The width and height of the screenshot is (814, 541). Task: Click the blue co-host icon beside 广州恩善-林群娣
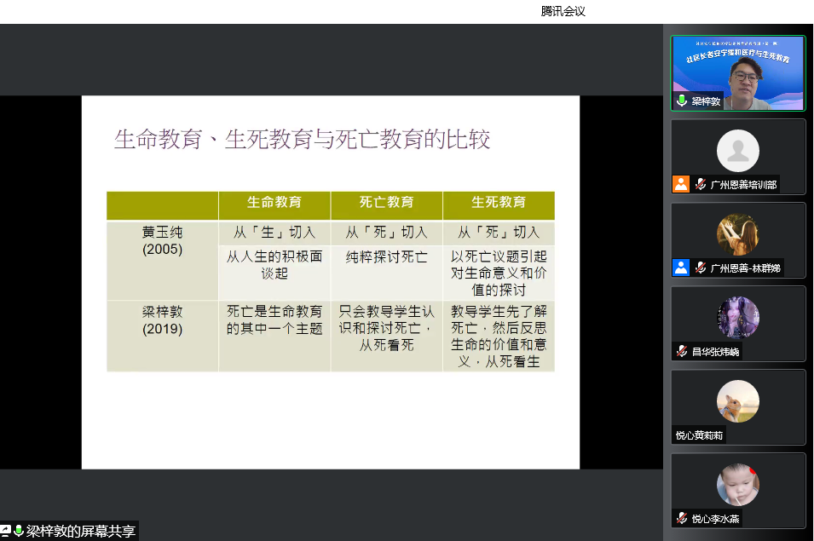tap(680, 268)
